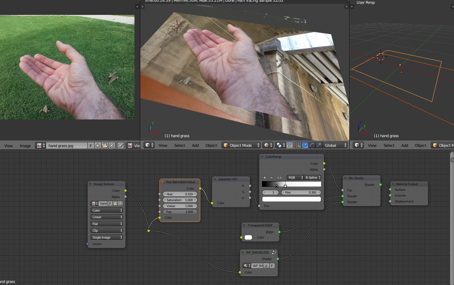Image resolution: width=454 pixels, height=285 pixels.
Task: Click the Pos field on the ColorRamp node
Action: pyautogui.click(x=301, y=192)
